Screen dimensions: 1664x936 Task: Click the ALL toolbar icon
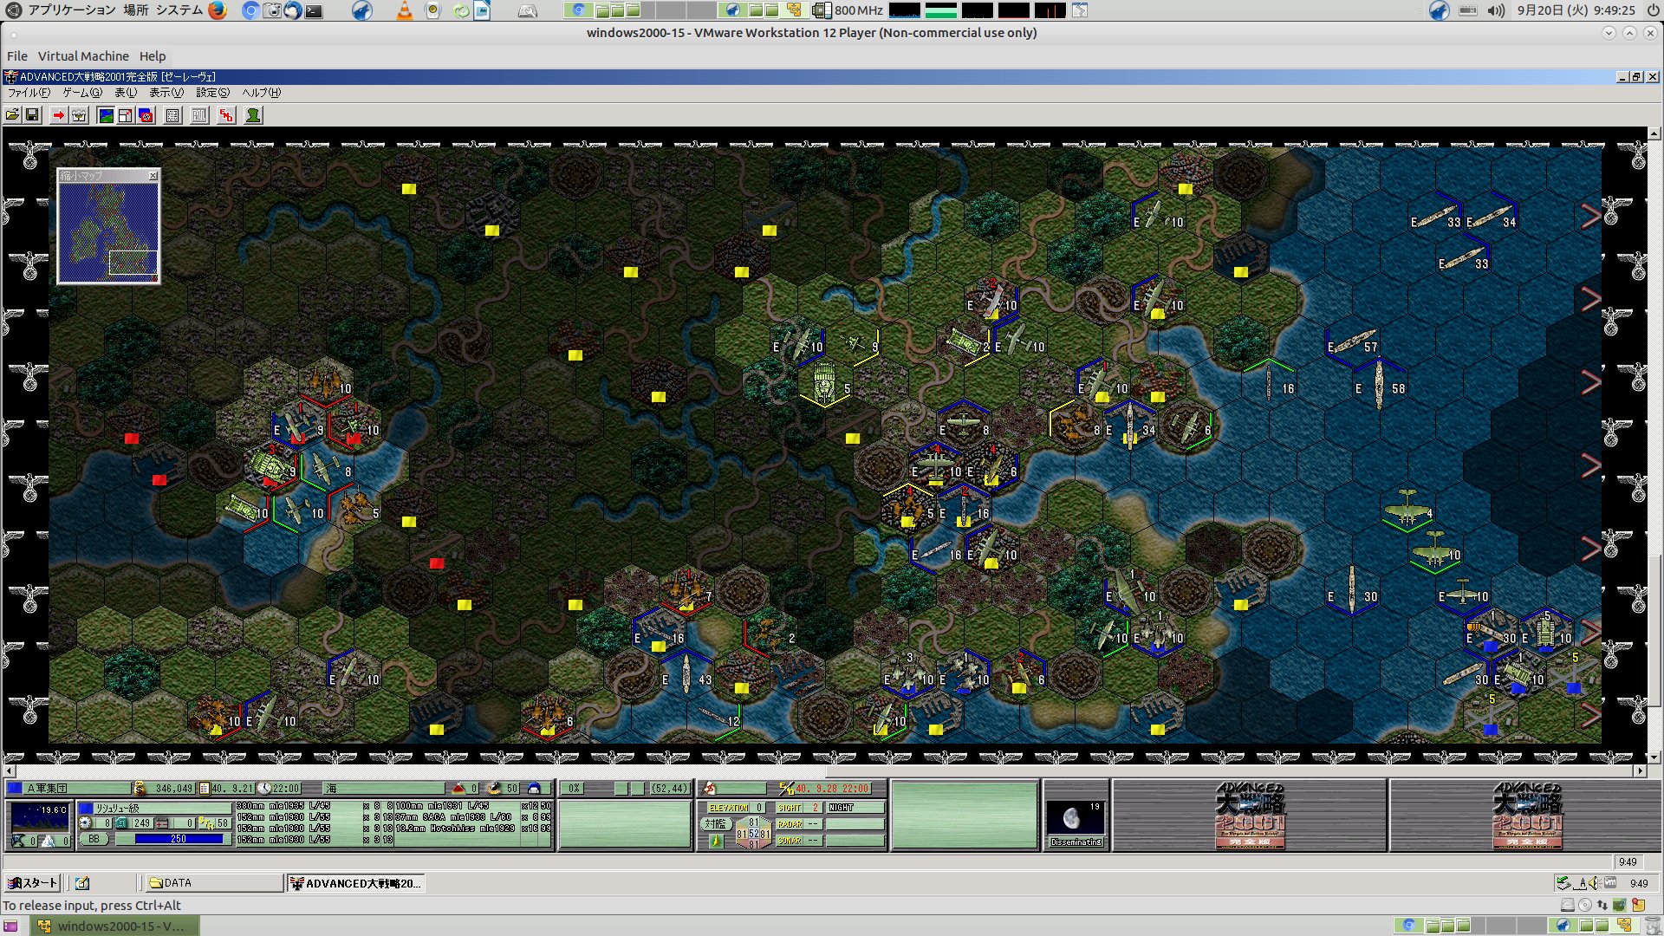point(199,115)
